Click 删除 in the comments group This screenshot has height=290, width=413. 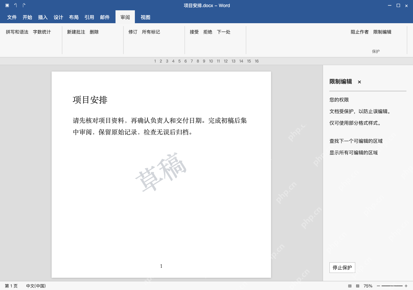pos(94,32)
